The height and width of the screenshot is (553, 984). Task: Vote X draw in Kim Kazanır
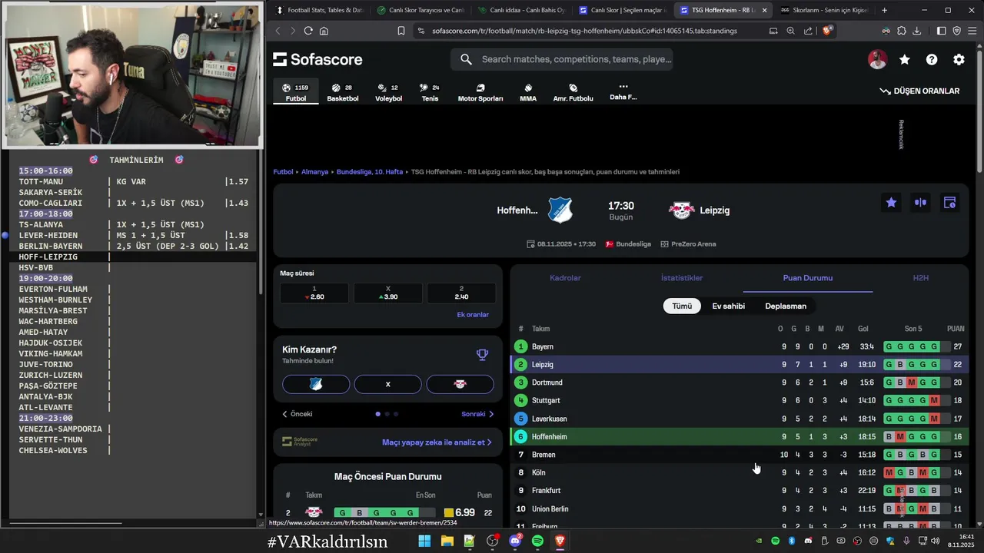pyautogui.click(x=388, y=384)
